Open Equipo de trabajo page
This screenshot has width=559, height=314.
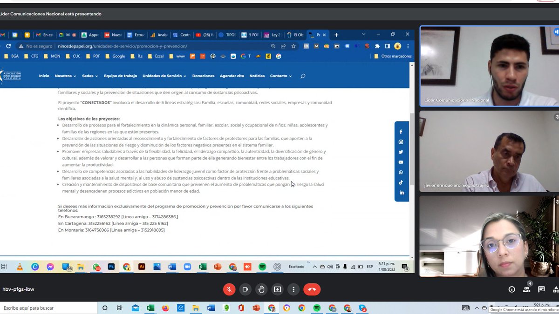click(121, 76)
